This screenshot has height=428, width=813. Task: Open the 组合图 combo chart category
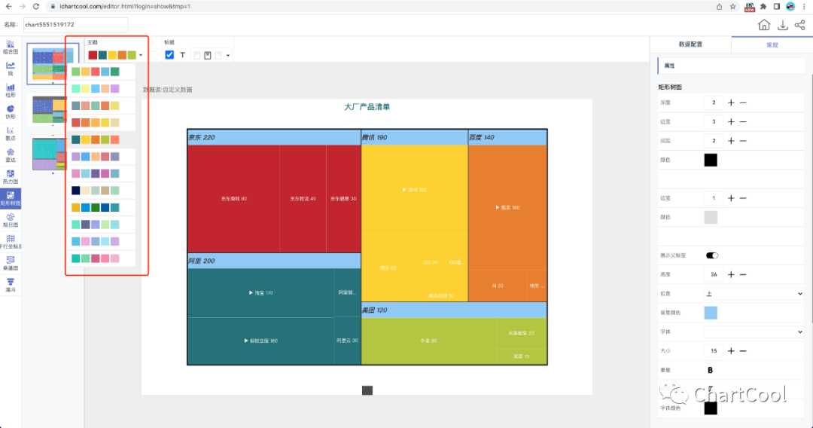tap(11, 47)
